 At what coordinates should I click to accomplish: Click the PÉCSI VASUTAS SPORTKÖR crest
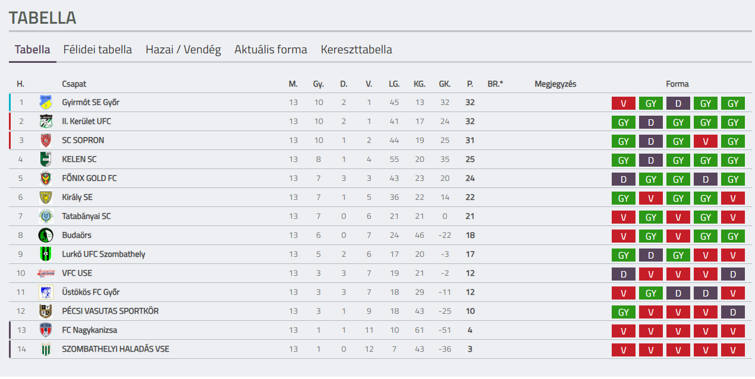(x=46, y=311)
